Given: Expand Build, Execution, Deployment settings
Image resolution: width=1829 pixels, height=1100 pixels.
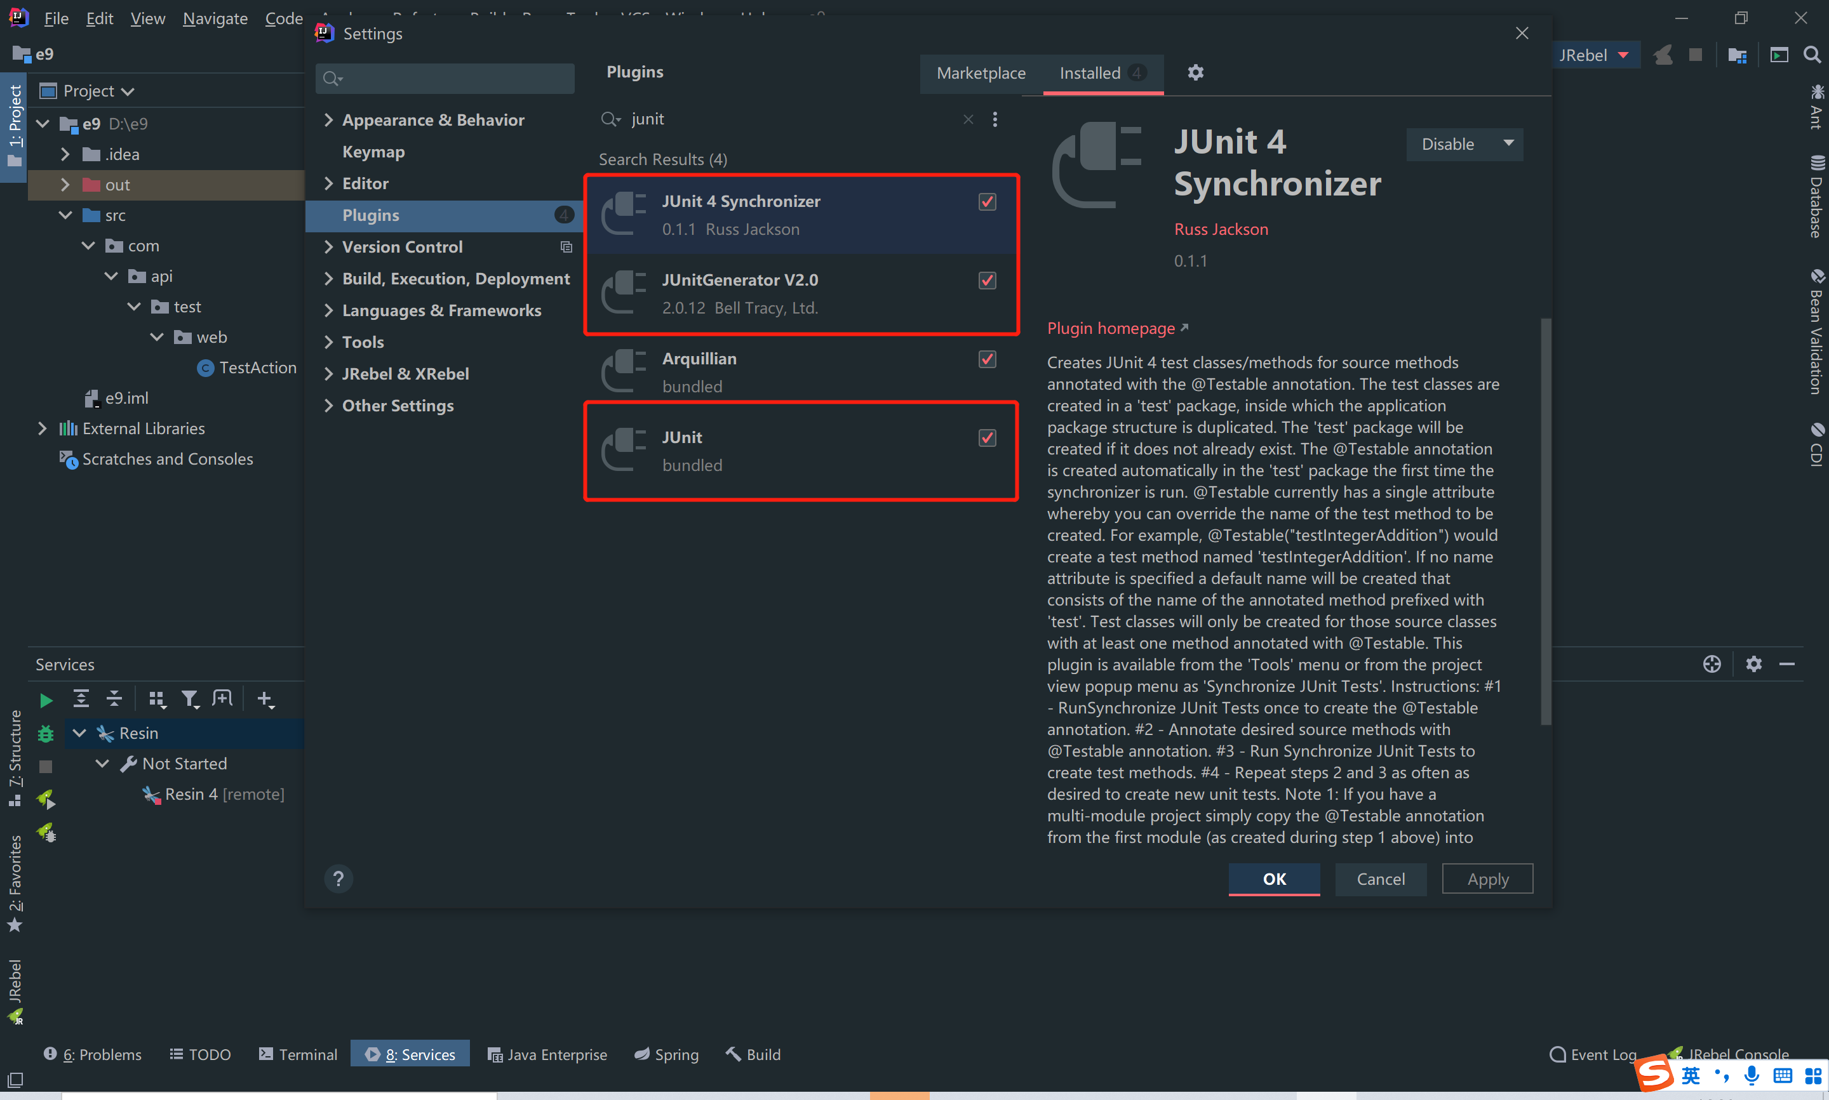Looking at the screenshot, I should coord(328,279).
